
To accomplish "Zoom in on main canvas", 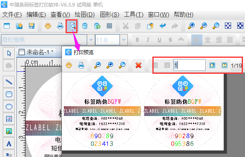I will pos(191,26).
